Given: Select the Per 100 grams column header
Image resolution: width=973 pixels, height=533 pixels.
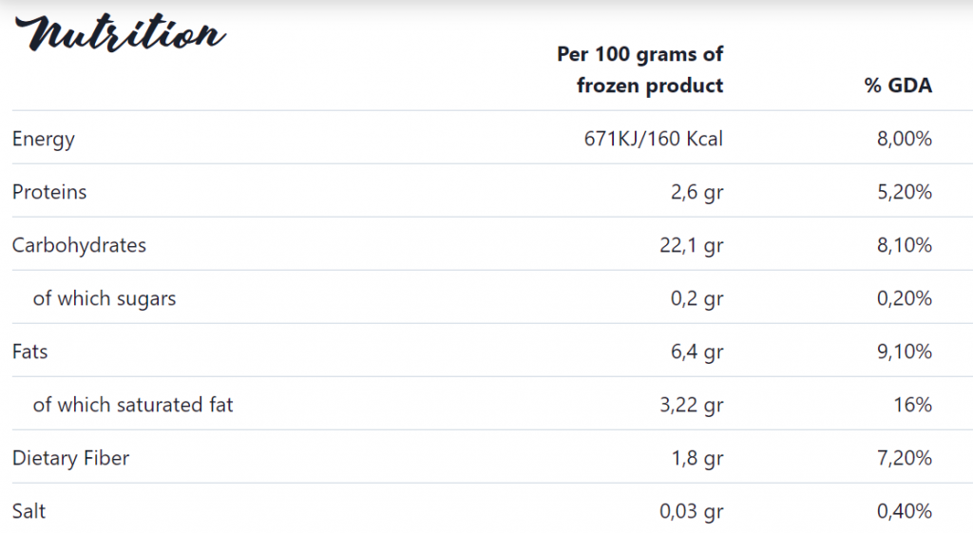Looking at the screenshot, I should [639, 69].
